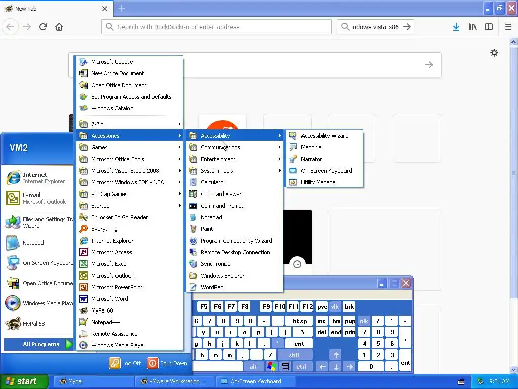Screen dimensions: 518x389
Task: Expand PopCap Games folder
Action: [x=129, y=194]
